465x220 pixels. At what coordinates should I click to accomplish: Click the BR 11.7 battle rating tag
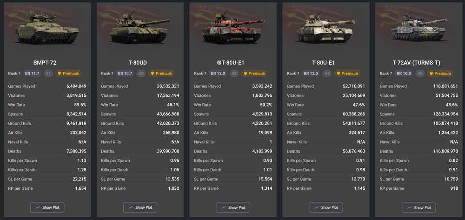pos(32,73)
